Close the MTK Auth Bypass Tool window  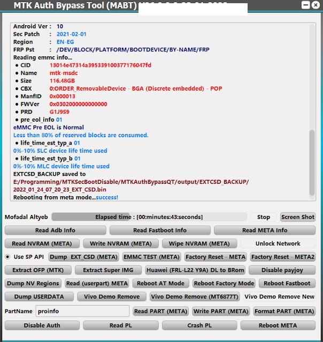316,5
